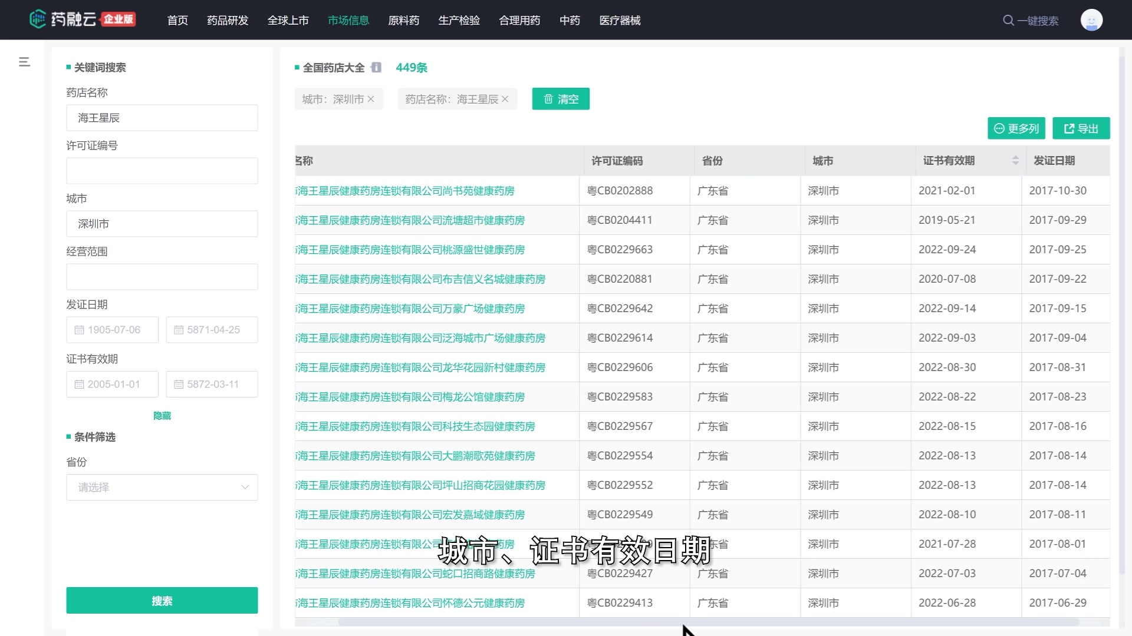Open 尚书苑健康药房 pharmacy link
Image resolution: width=1132 pixels, height=636 pixels.
click(x=405, y=191)
